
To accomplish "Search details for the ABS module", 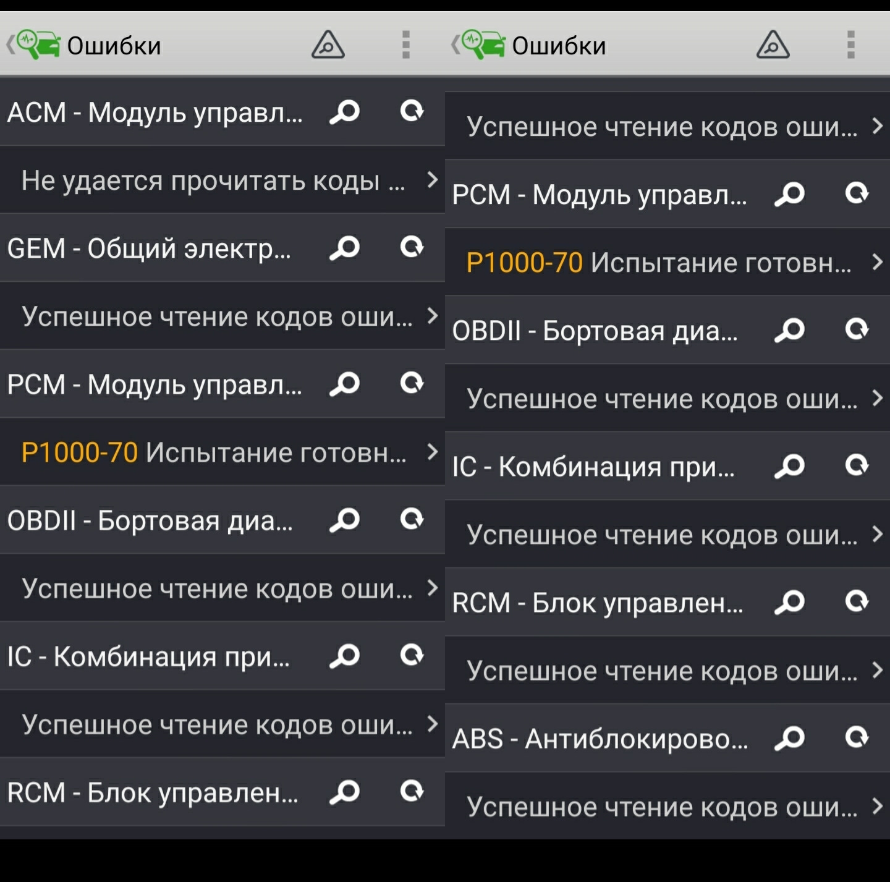I will click(790, 738).
